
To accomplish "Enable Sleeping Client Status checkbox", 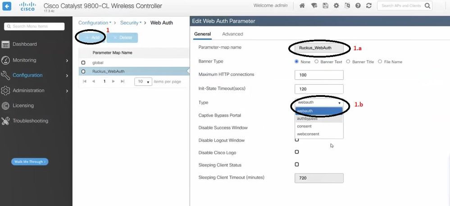I will pyautogui.click(x=296, y=165).
